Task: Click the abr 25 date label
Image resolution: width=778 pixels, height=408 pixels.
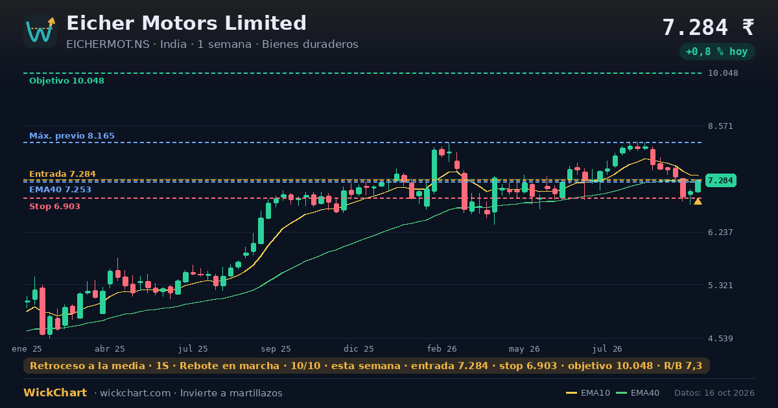Action: [x=110, y=348]
